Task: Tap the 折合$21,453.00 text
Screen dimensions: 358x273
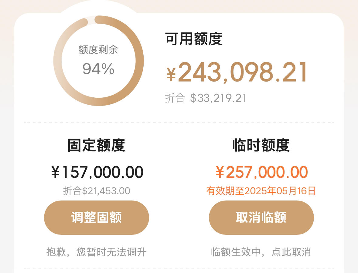Action: 97,191
